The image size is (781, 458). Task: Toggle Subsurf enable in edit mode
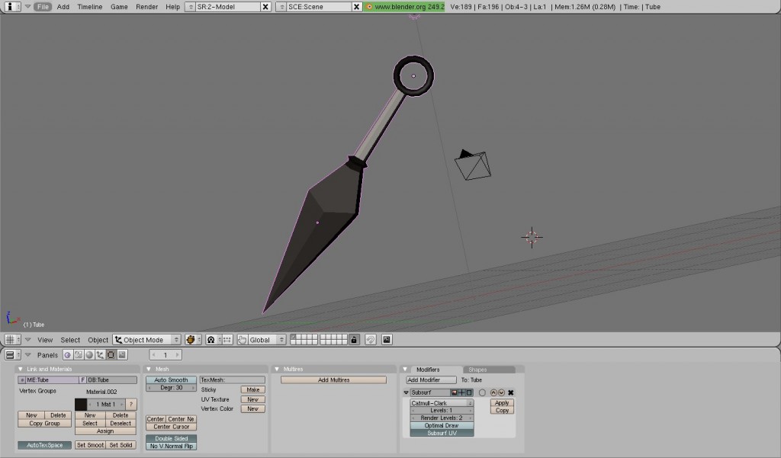469,392
